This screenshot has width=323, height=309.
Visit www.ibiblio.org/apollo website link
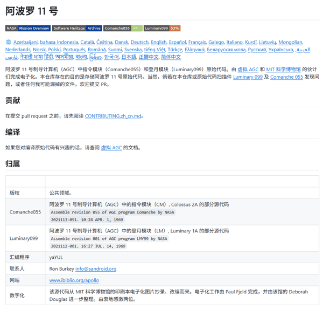(x=75, y=280)
